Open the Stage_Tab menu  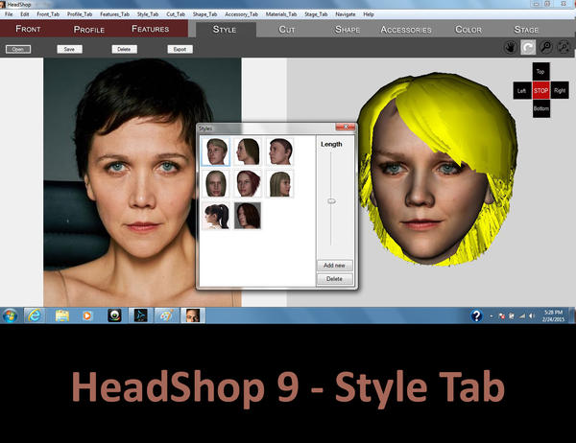click(316, 14)
